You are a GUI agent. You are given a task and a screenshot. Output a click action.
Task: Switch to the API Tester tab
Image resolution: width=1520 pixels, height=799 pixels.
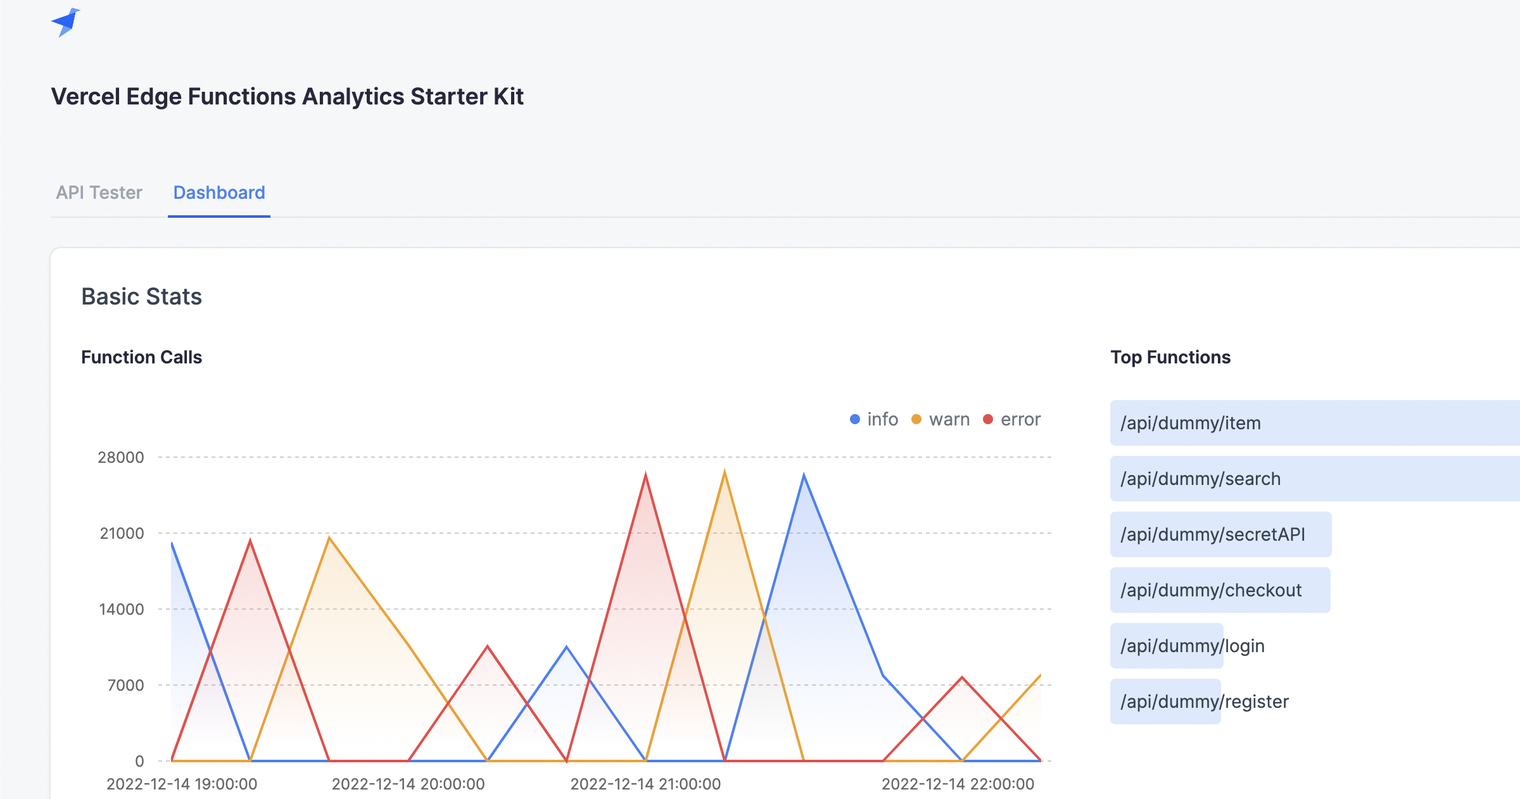[99, 192]
